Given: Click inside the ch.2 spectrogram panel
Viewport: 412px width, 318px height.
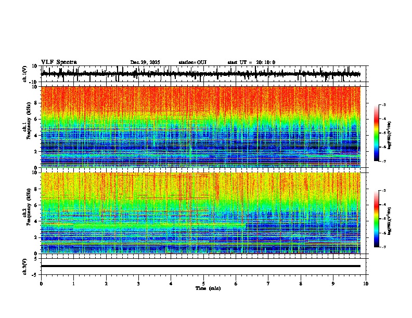Looking at the screenshot, I should [x=200, y=213].
